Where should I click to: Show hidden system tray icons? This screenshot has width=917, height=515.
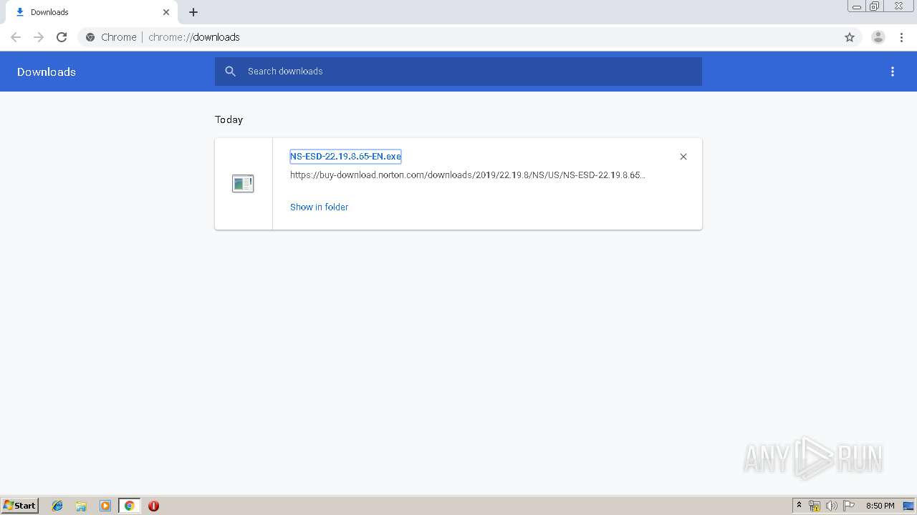point(800,506)
